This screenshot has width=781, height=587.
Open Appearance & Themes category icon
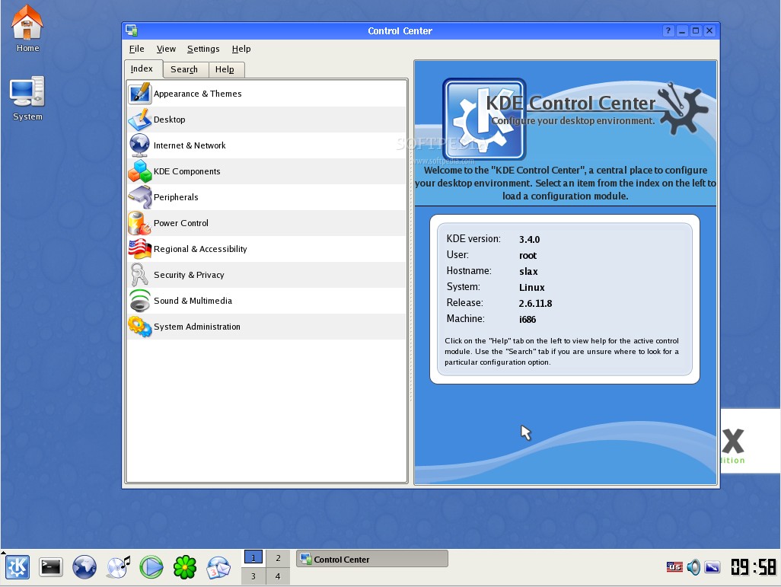click(139, 93)
